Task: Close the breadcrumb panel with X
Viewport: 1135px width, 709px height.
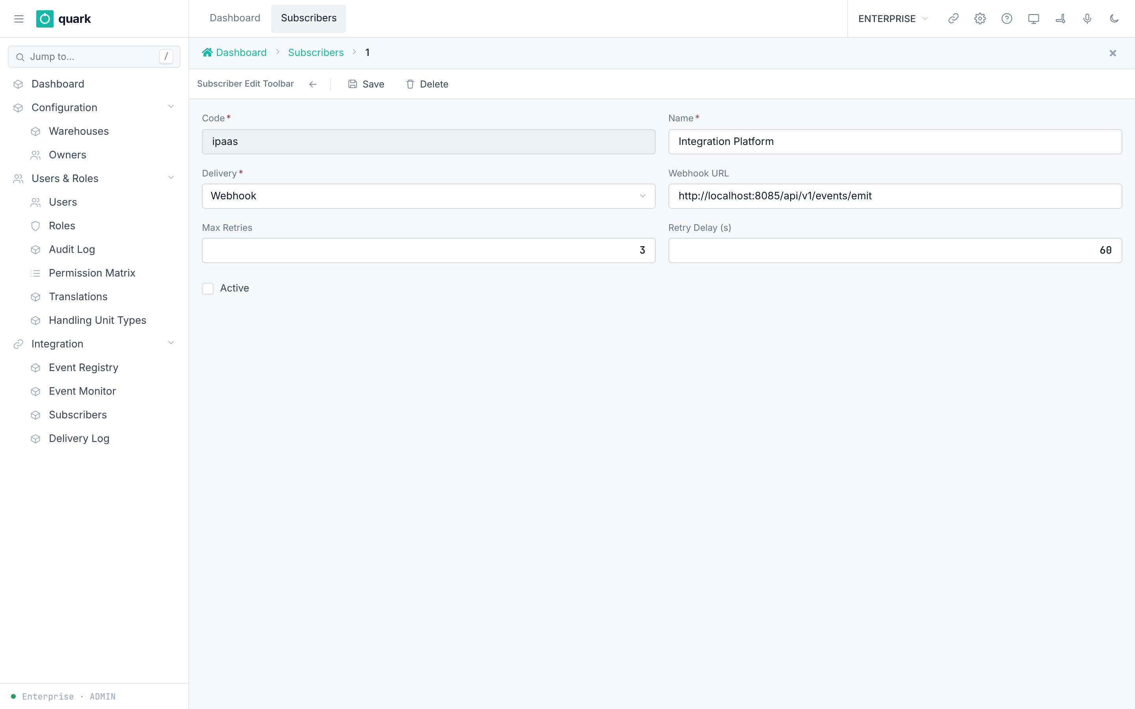Action: [1113, 54]
